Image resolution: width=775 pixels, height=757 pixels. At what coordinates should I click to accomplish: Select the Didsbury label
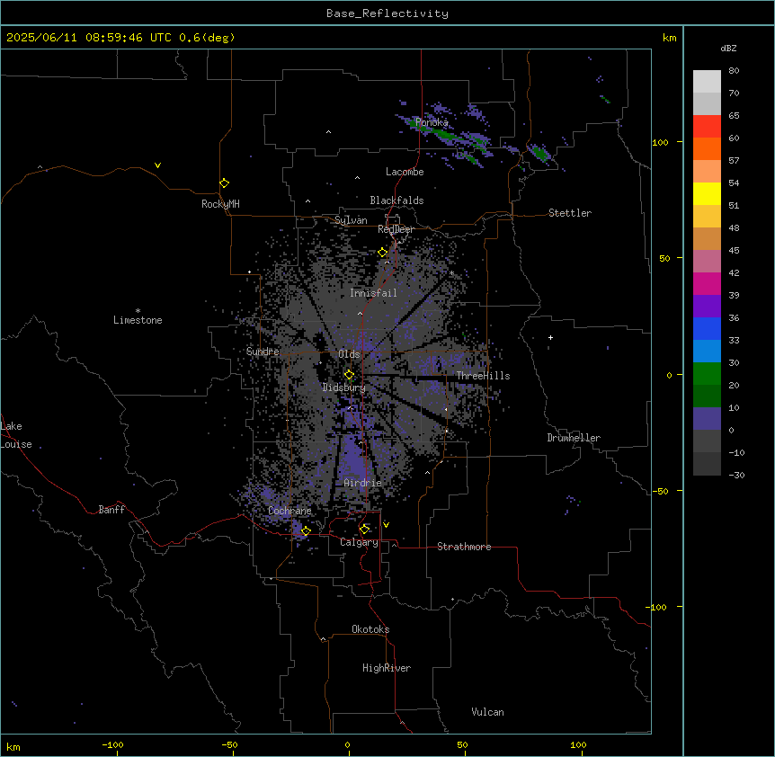point(344,387)
